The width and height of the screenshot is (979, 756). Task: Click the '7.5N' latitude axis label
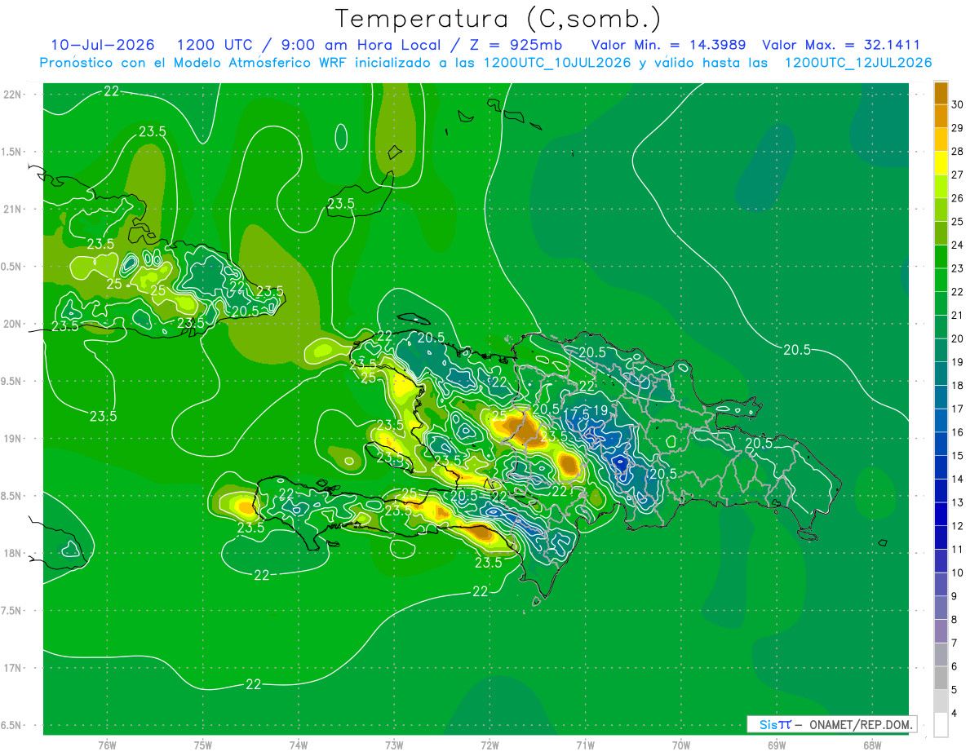pos(11,611)
